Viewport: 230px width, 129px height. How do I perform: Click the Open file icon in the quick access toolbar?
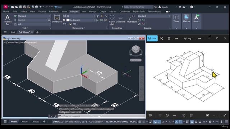[17, 7]
